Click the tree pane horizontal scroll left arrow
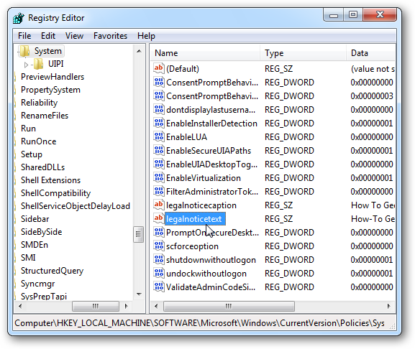This screenshot has width=415, height=349. (x=20, y=306)
